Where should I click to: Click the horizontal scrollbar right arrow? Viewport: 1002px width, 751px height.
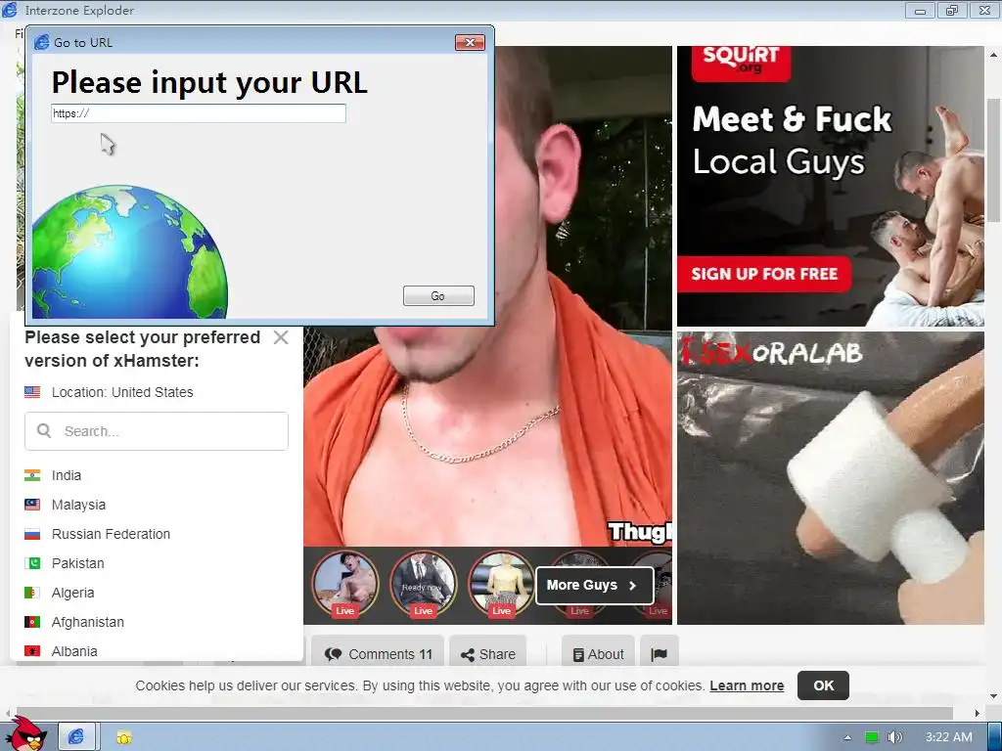click(978, 713)
